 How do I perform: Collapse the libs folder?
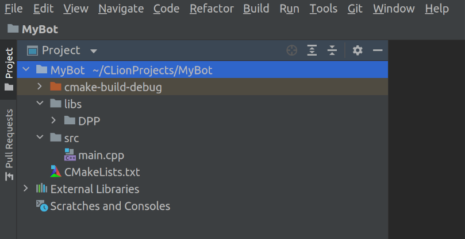click(40, 104)
